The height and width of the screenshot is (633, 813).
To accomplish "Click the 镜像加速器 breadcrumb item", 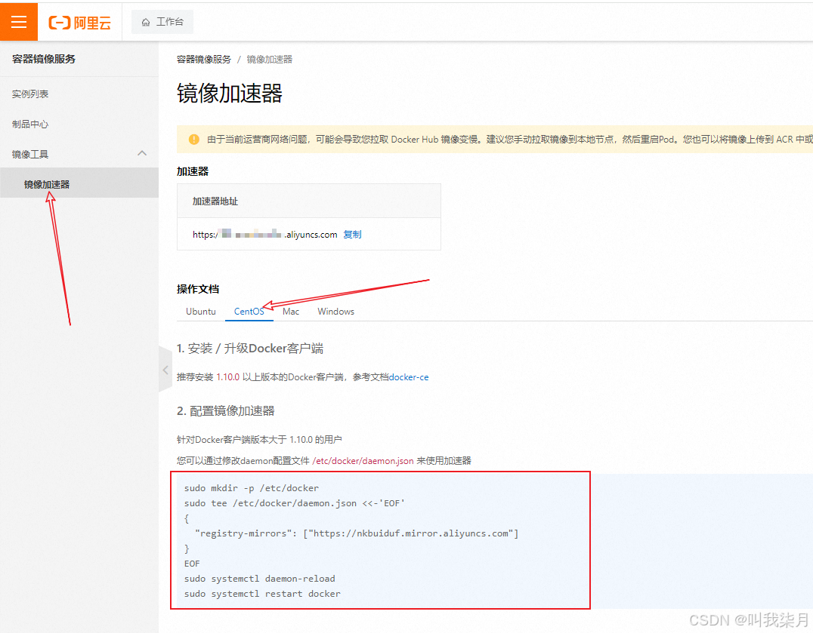I will 269,60.
